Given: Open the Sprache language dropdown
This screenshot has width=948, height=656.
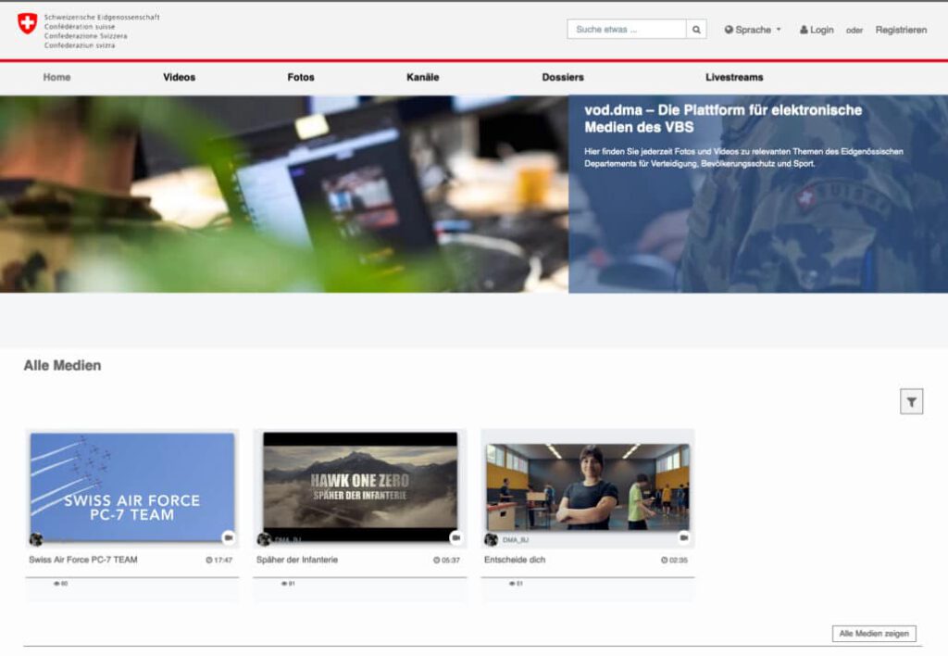Looking at the screenshot, I should pyautogui.click(x=752, y=29).
